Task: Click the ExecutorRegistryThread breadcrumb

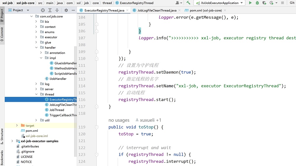Action: [x=134, y=3]
